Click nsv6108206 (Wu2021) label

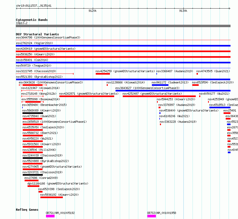click(x=174, y=116)
